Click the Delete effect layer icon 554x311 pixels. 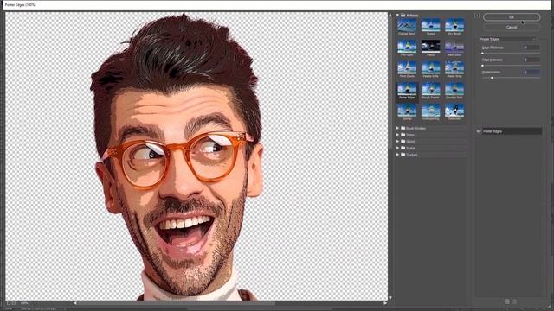[515, 301]
